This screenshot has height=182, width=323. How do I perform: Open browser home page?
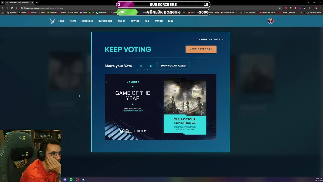click(x=16, y=8)
